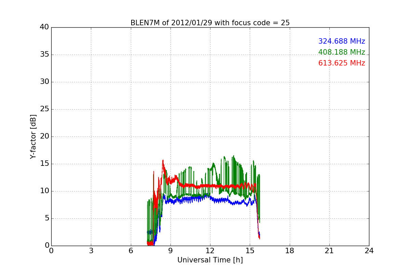
Task: Click y-axis tick label '15'
Action: pos(44,164)
